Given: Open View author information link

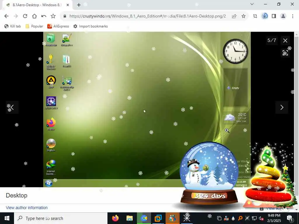Looking at the screenshot, I should (x=27, y=208).
